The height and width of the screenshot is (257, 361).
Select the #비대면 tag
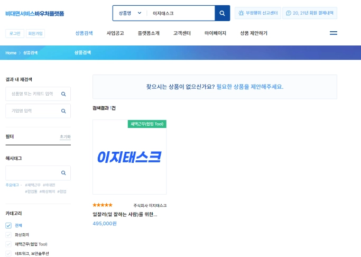tap(49, 185)
